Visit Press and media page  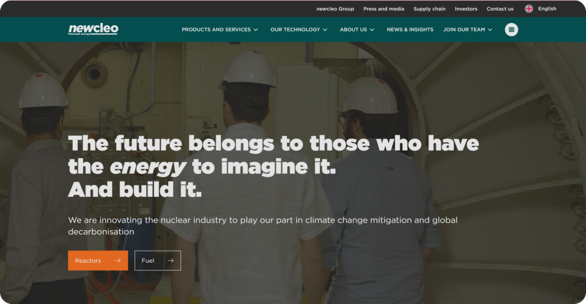[x=384, y=9]
